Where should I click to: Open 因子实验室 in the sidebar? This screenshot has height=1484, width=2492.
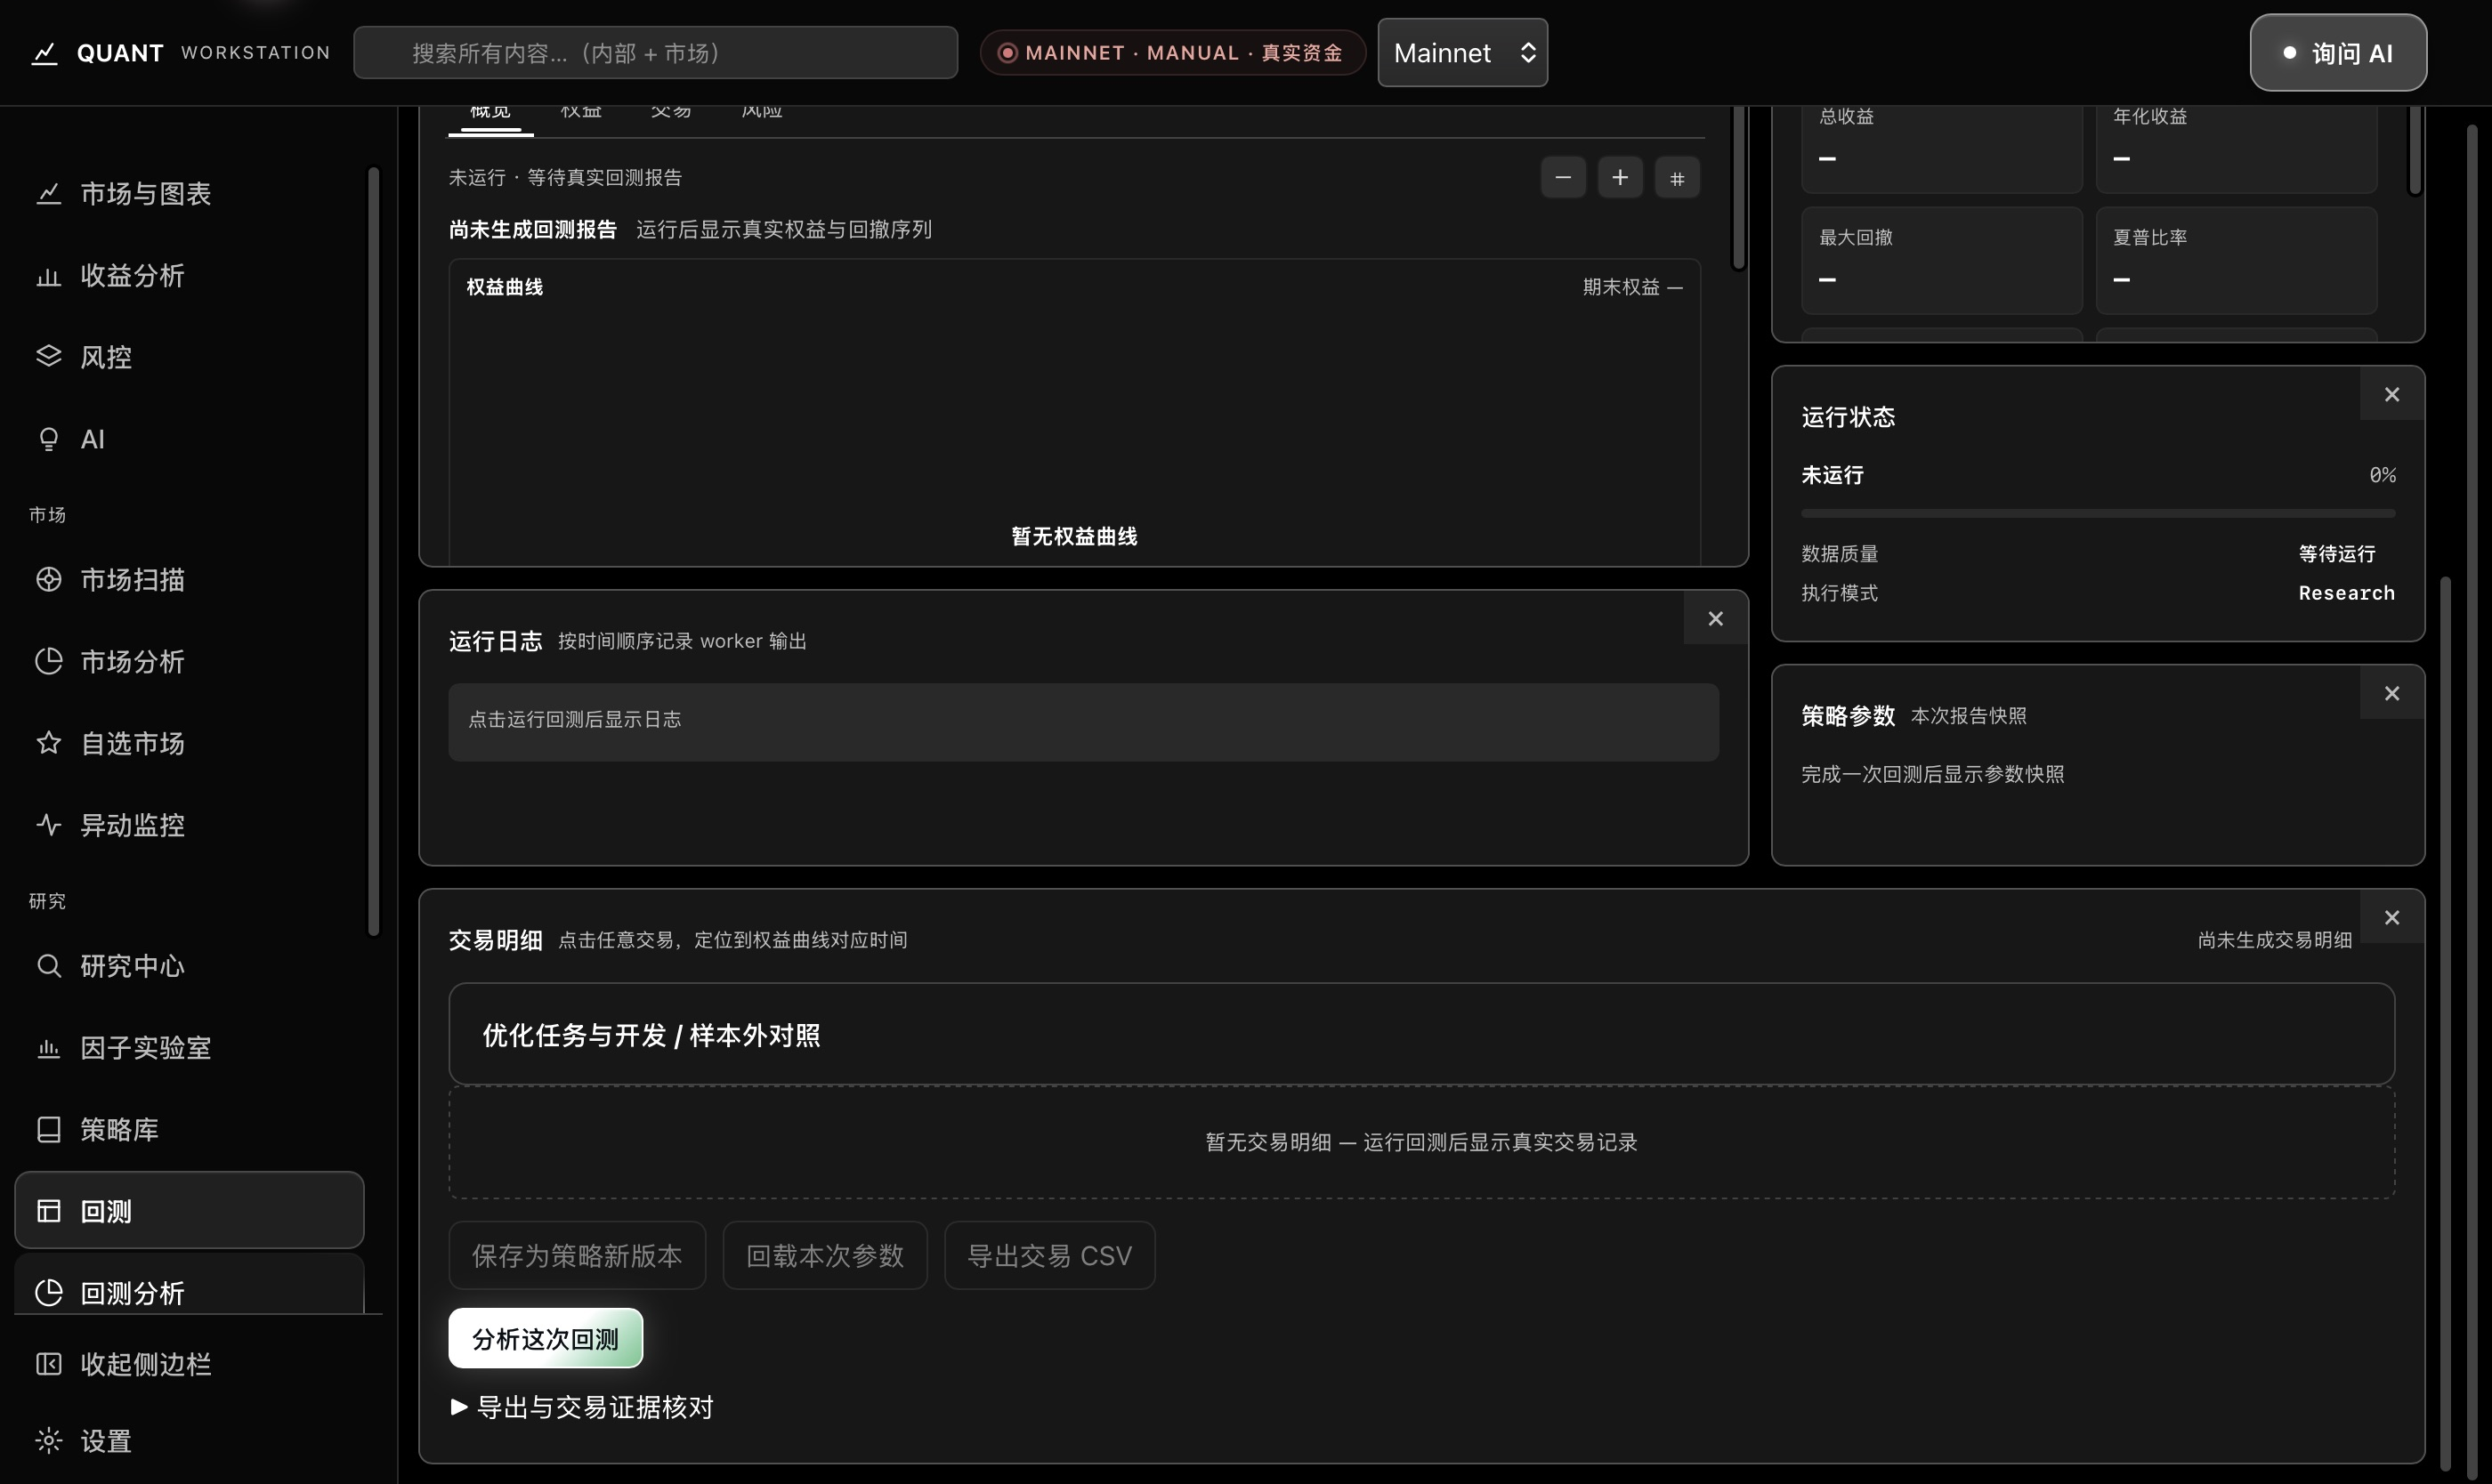click(x=189, y=1047)
